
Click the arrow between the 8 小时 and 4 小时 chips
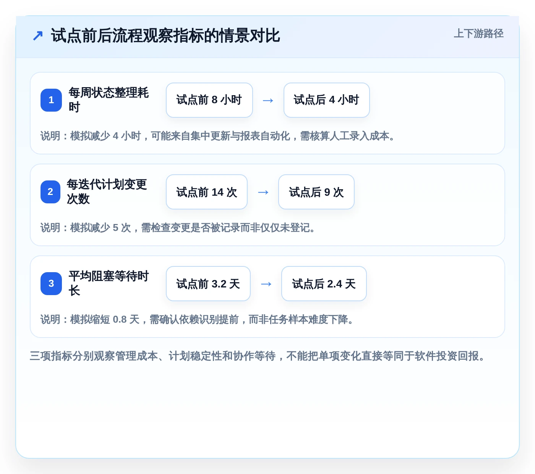(268, 101)
